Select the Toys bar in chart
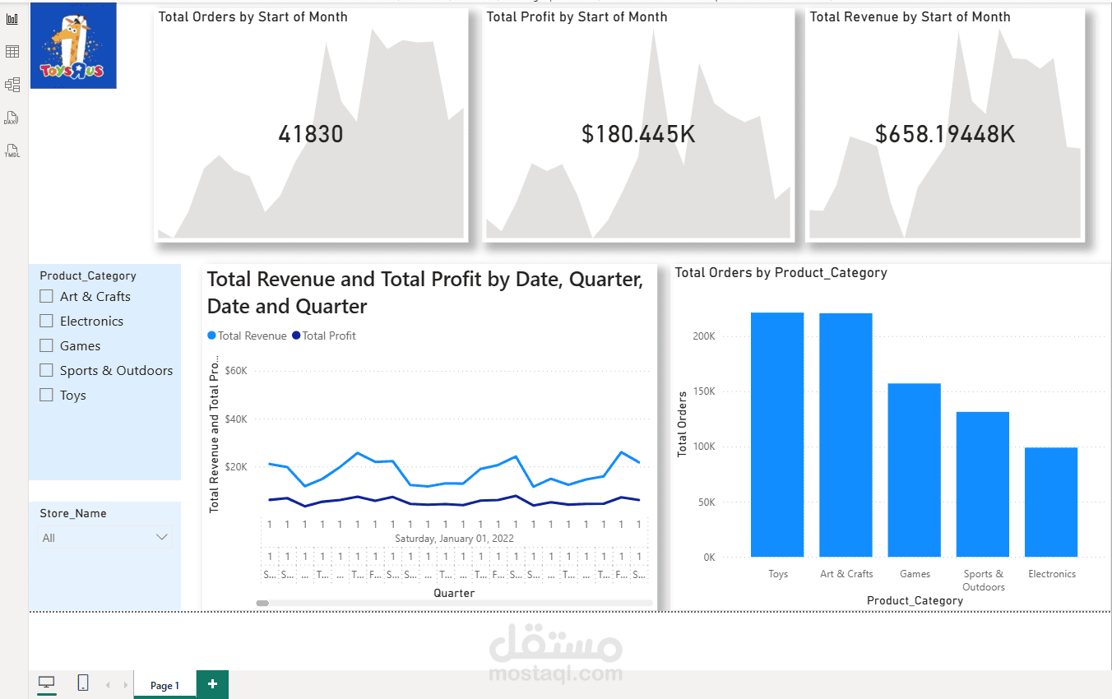Image resolution: width=1112 pixels, height=699 pixels. click(777, 434)
